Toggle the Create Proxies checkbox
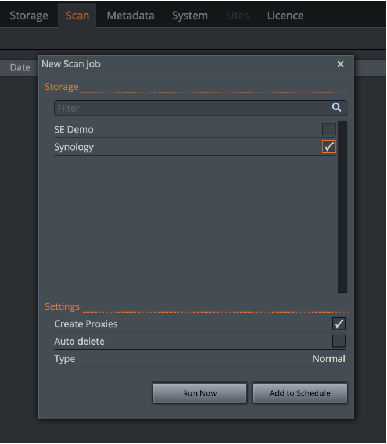 point(339,324)
